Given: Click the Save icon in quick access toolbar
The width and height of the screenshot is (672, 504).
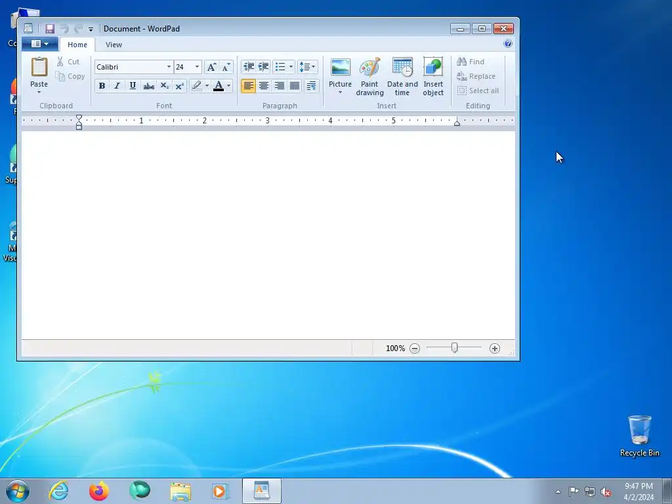Looking at the screenshot, I should click(x=50, y=29).
